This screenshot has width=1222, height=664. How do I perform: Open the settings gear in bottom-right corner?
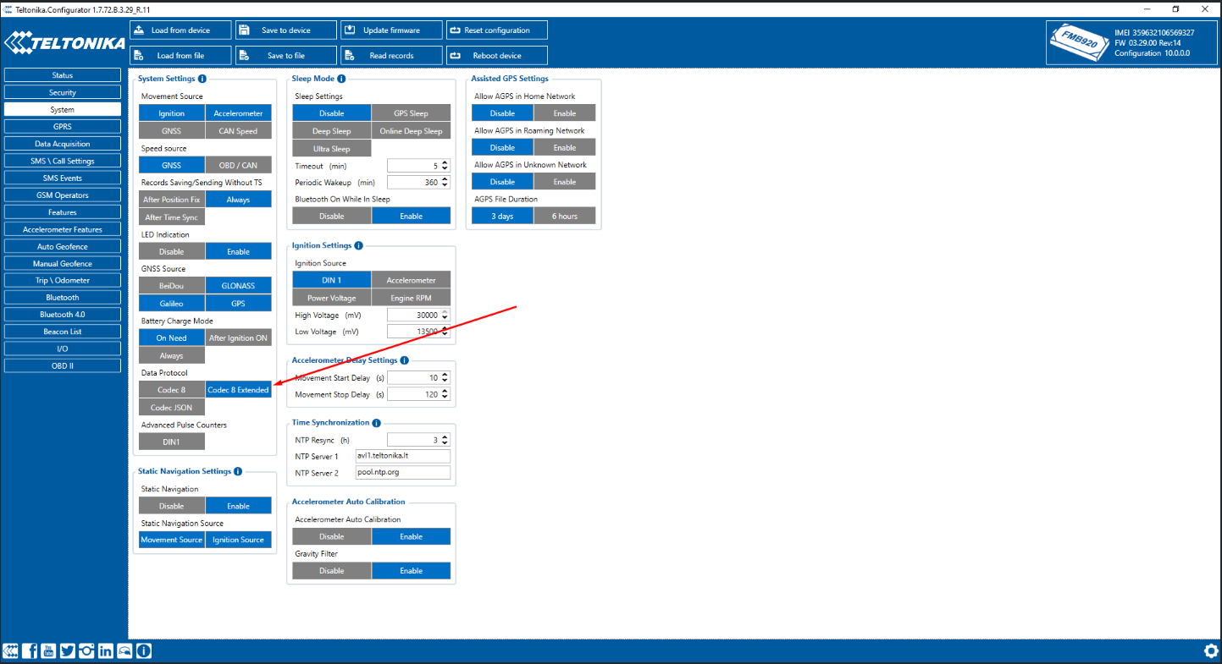pos(1211,650)
